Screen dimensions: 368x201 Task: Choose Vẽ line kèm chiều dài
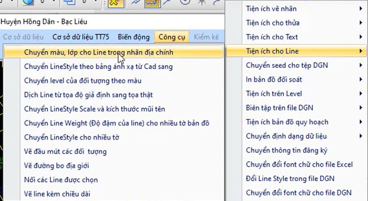click(x=114, y=194)
